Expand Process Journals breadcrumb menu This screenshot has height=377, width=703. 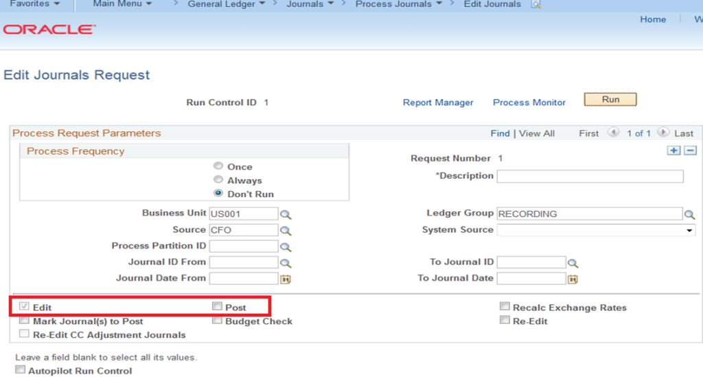click(399, 4)
